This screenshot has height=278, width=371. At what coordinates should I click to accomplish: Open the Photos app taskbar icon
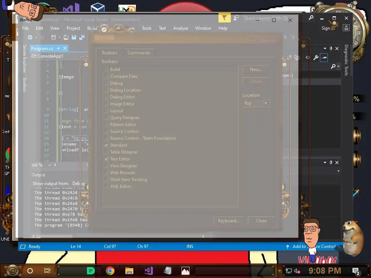pos(185,271)
